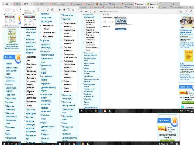Collapse Мастерская (литература) in the captcha window

[x=83, y=15]
